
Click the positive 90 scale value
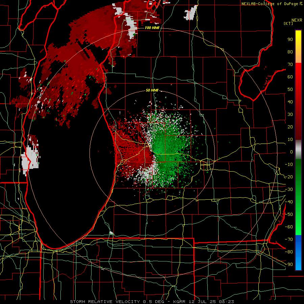tap(290, 40)
